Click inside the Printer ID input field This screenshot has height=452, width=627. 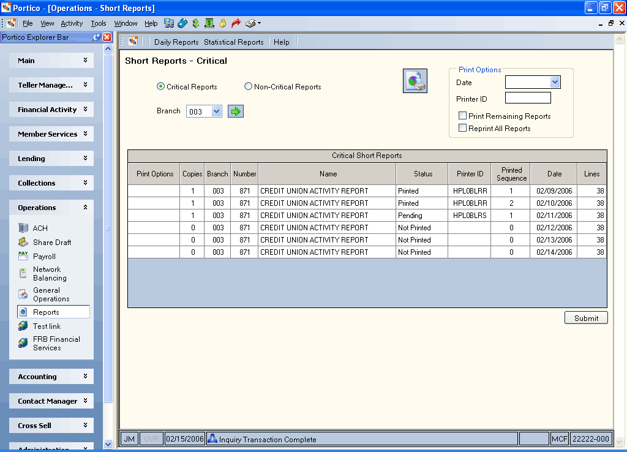click(528, 98)
